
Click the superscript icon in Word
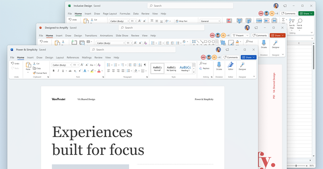click(80, 71)
